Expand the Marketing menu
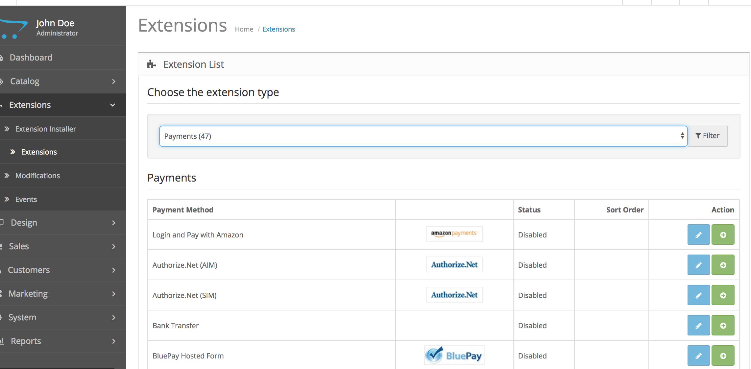The image size is (751, 369). (x=63, y=294)
